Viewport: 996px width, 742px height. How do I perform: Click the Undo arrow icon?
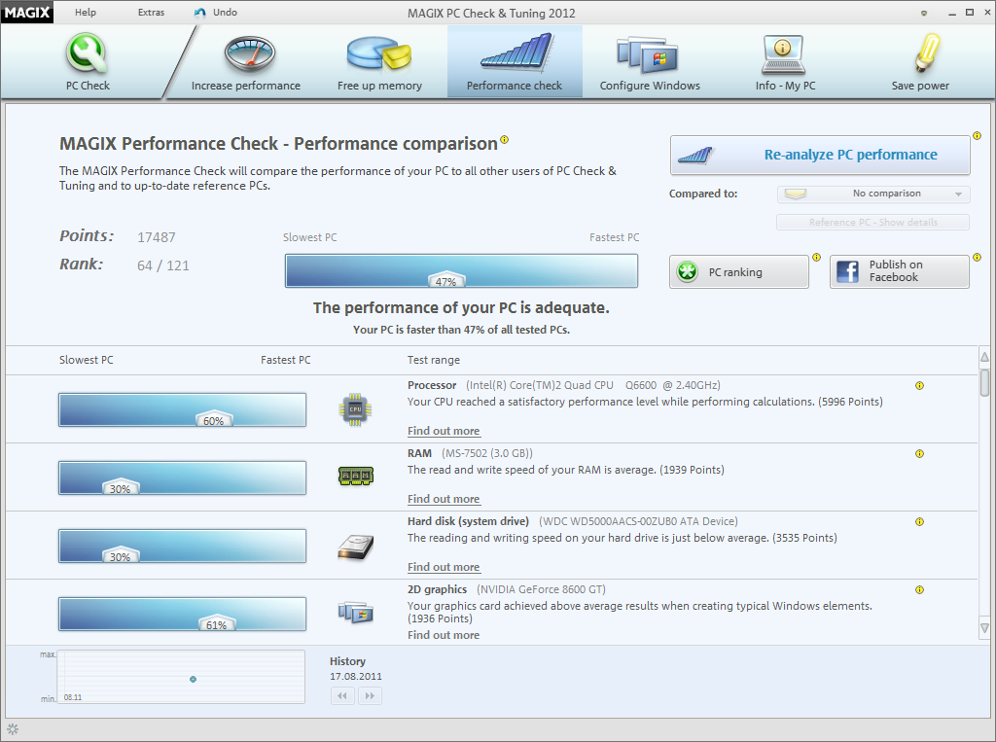[200, 12]
